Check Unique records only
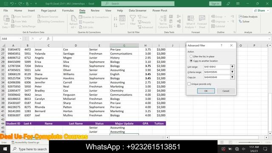 (189, 84)
